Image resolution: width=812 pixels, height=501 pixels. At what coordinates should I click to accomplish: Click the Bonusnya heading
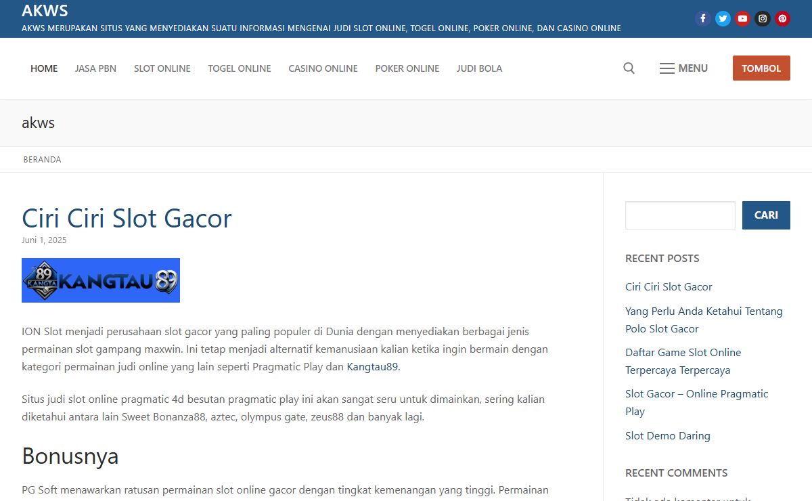click(70, 456)
